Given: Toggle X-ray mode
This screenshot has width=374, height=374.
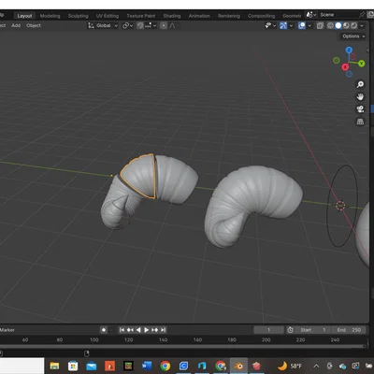Looking at the screenshot, I should pyautogui.click(x=320, y=25).
